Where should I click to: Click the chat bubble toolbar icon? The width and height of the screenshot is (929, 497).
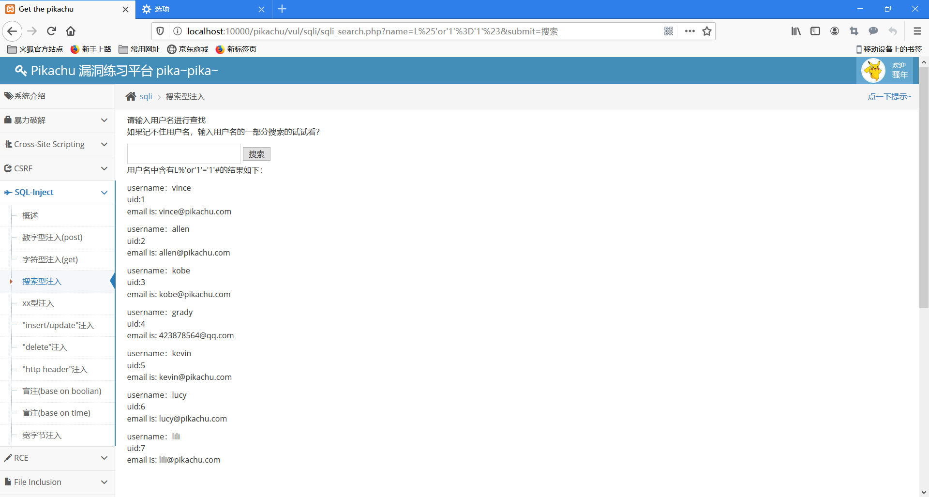coord(873,31)
